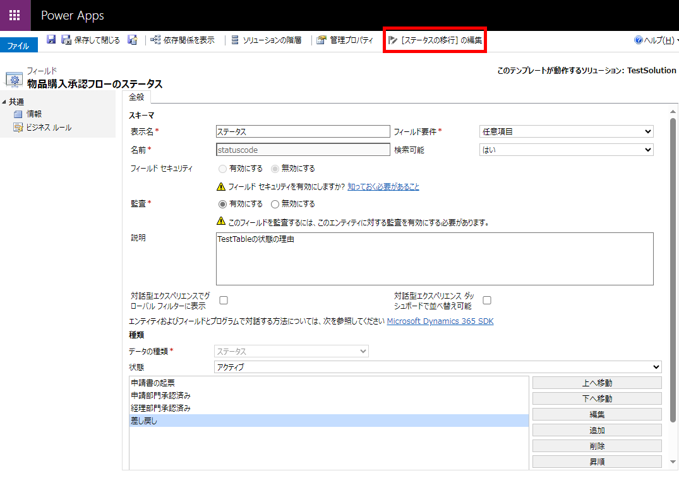This screenshot has width=679, height=478.
Task: Click the 表示名 input field
Action: point(303,131)
